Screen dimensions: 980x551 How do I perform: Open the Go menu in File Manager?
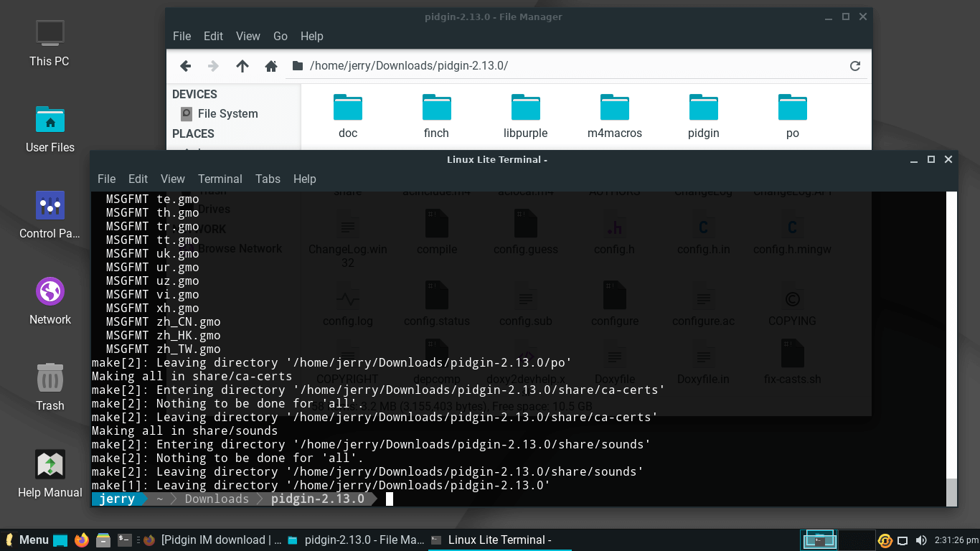(280, 36)
